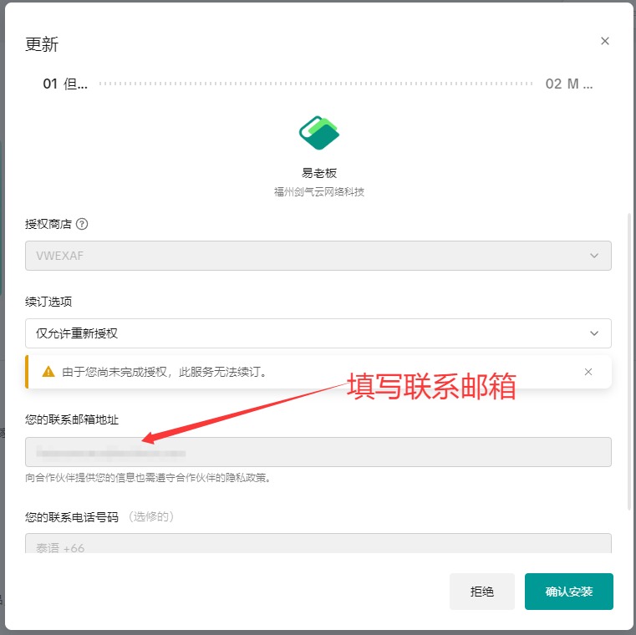Open developer name 福州剑气云网络科技

pyautogui.click(x=318, y=192)
